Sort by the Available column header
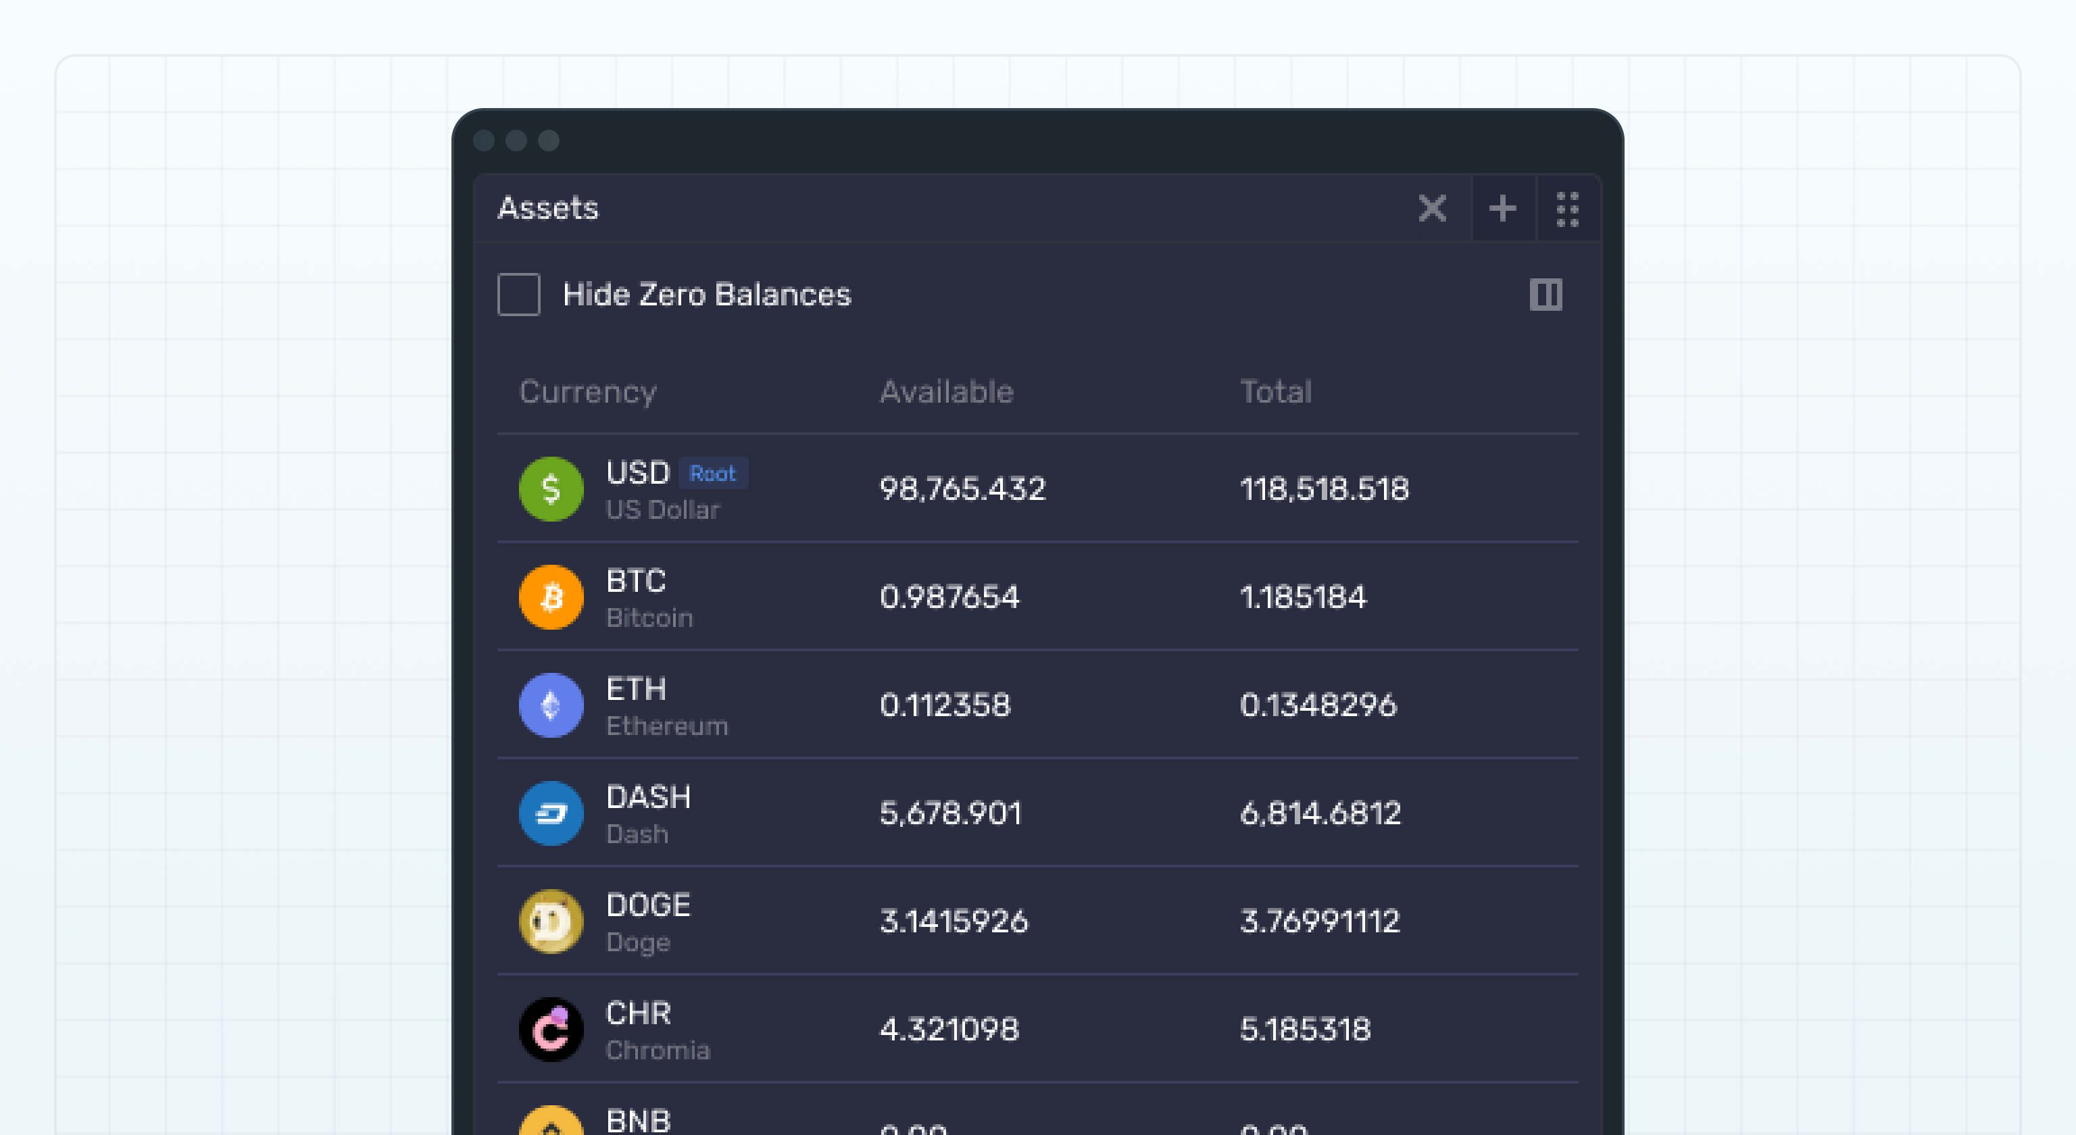 [x=946, y=391]
